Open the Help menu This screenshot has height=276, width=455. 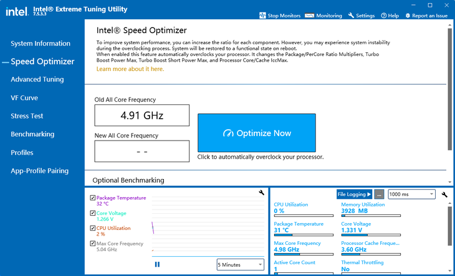pyautogui.click(x=383, y=16)
